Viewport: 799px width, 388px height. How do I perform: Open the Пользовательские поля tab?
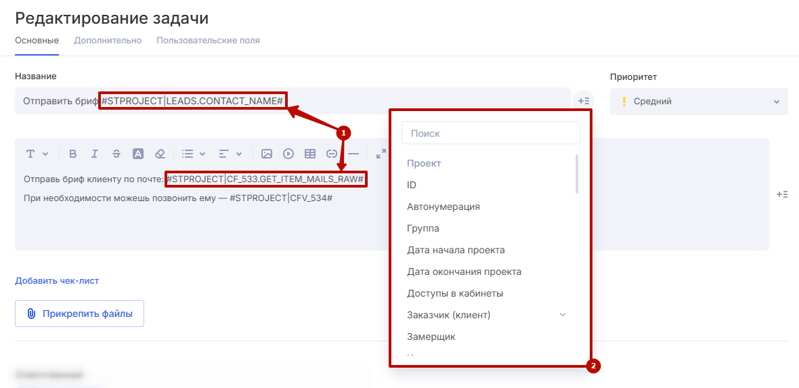(208, 41)
